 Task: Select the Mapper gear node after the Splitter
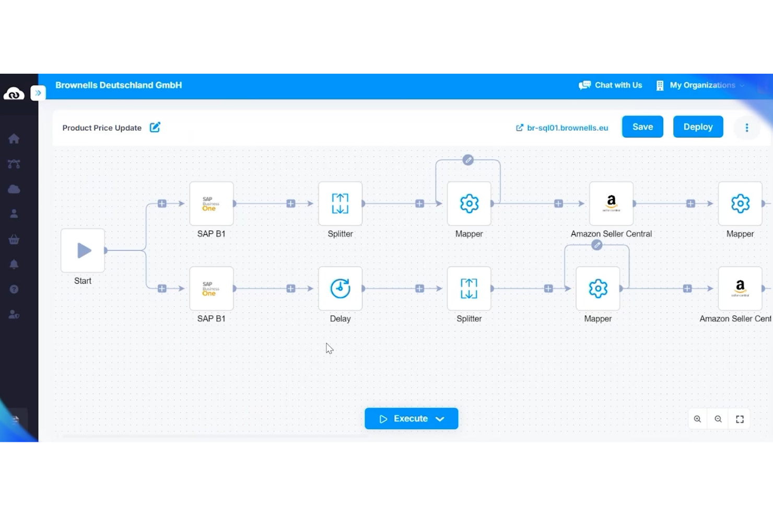click(x=469, y=204)
